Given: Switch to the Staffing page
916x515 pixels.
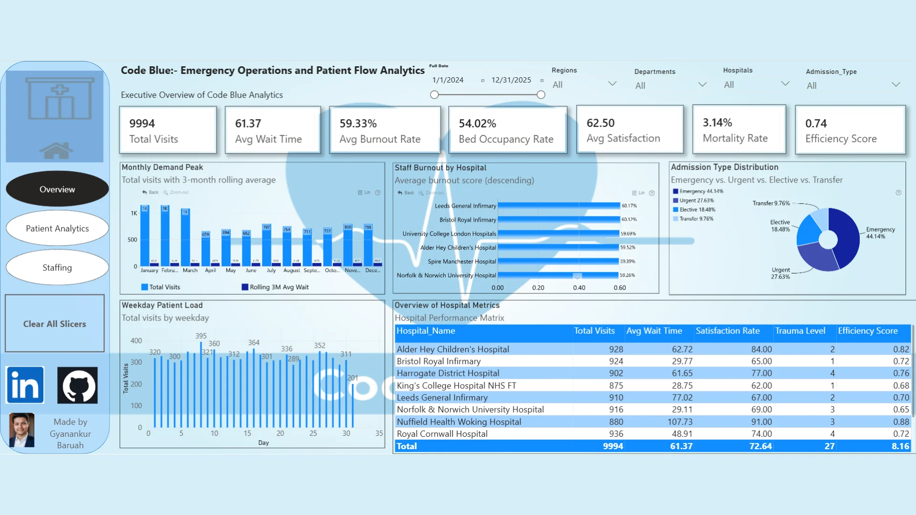Looking at the screenshot, I should [57, 268].
